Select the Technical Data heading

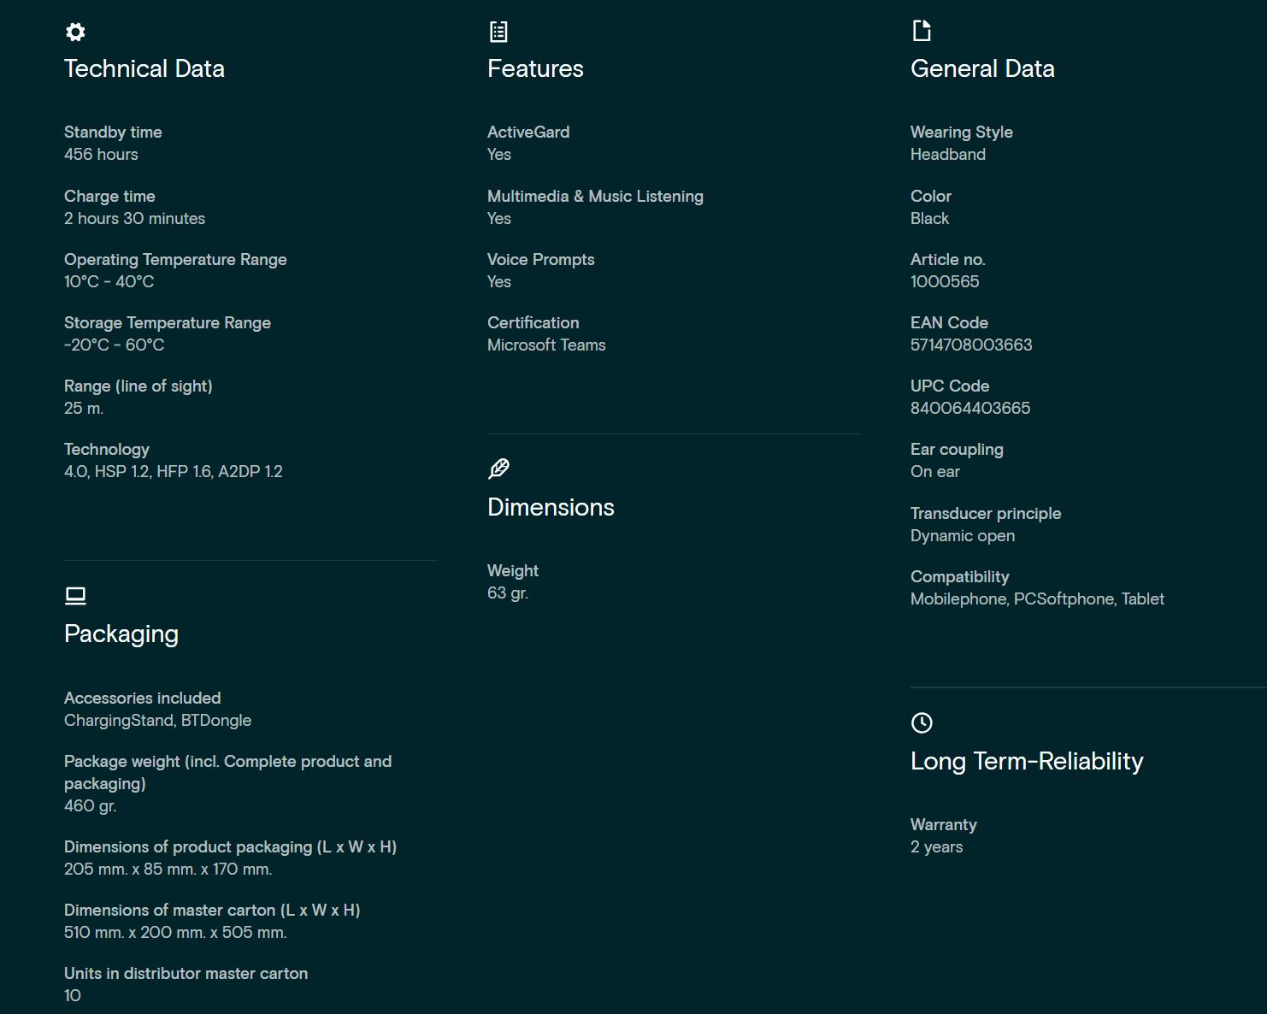click(144, 68)
